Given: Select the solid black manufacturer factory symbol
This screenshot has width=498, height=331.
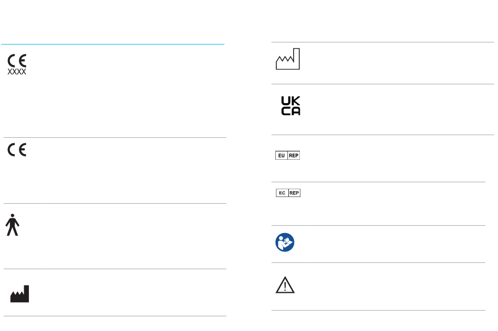Looking at the screenshot, I should click(x=20, y=293).
